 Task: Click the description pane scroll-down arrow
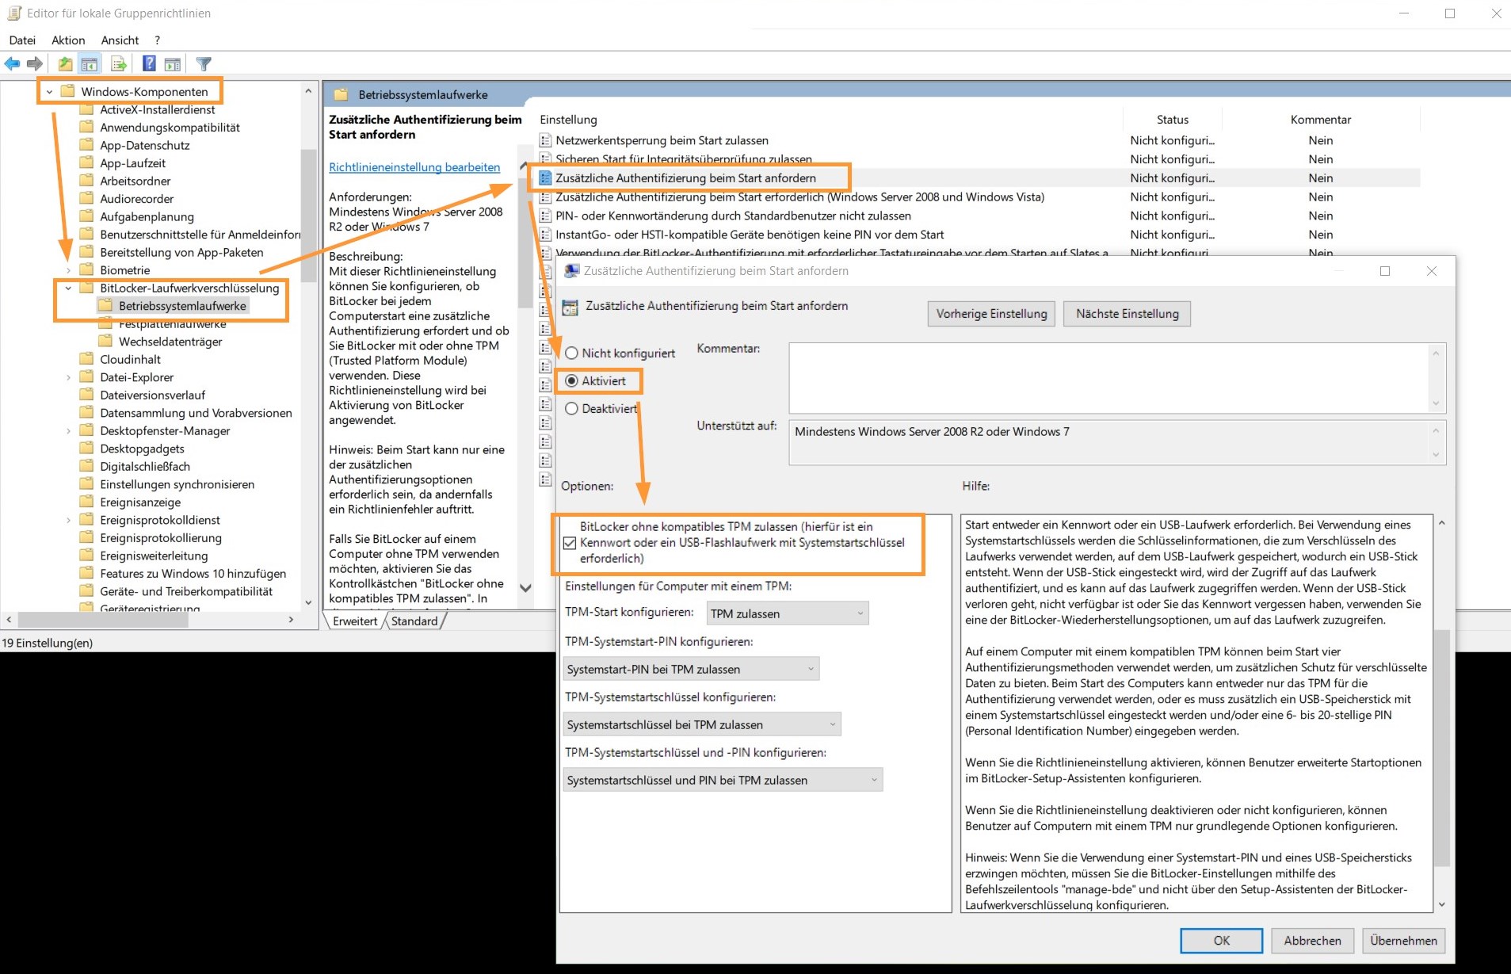click(525, 588)
